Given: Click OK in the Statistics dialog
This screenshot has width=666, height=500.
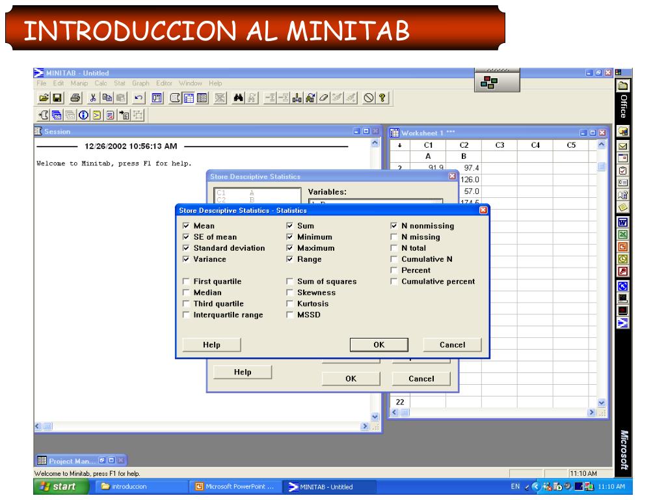Looking at the screenshot, I should tap(379, 345).
